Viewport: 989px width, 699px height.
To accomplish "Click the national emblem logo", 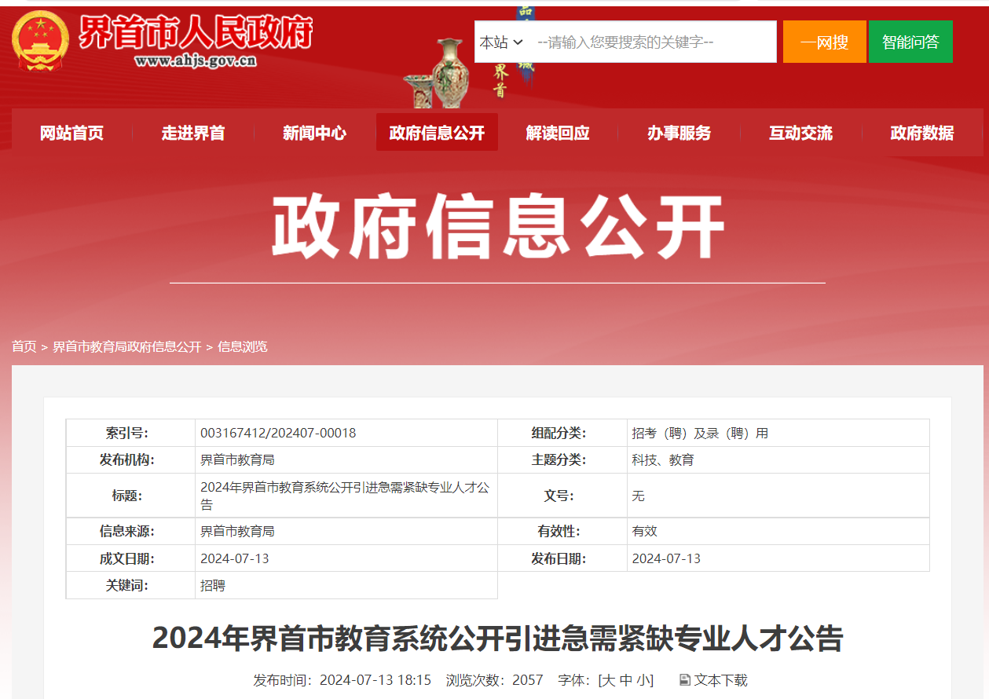I will click(39, 41).
